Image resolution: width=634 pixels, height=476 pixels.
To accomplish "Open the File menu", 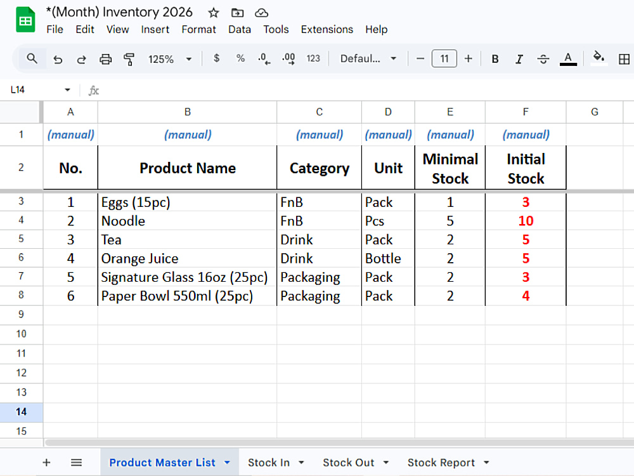I will point(55,30).
